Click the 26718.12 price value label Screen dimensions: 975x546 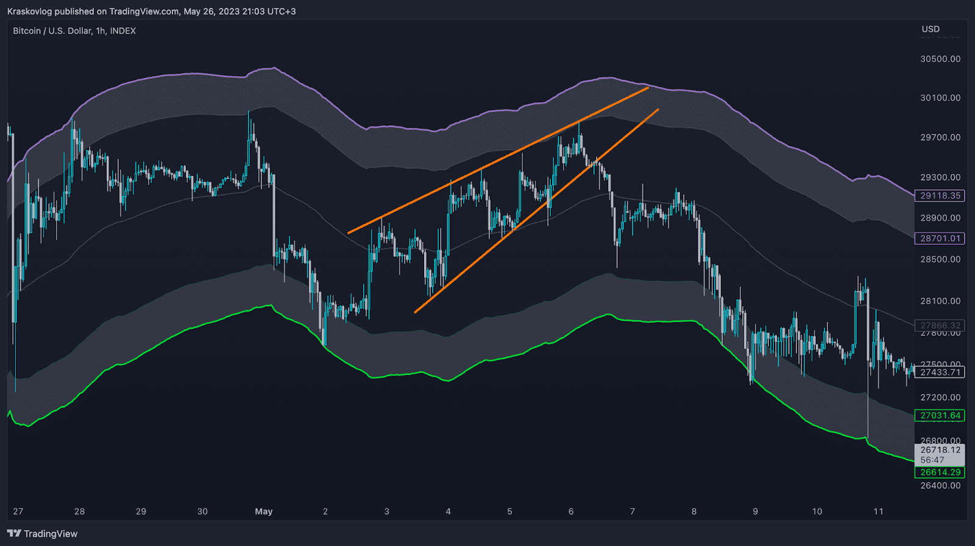click(x=940, y=450)
